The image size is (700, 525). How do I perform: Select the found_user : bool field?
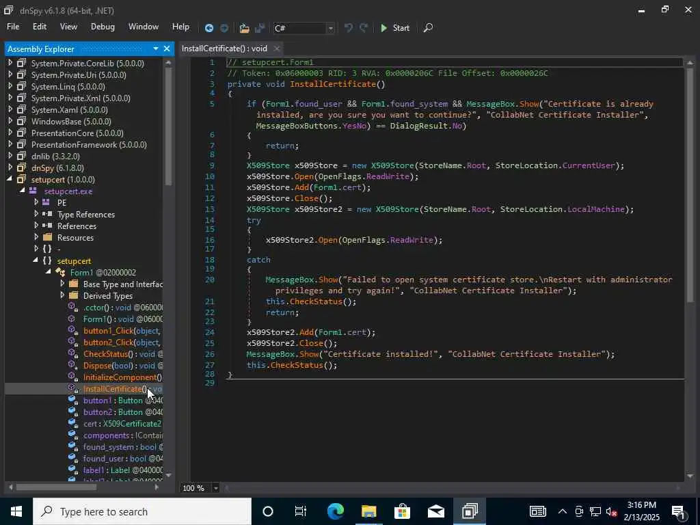tap(123, 459)
